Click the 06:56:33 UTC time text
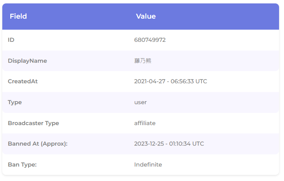 click(189, 81)
